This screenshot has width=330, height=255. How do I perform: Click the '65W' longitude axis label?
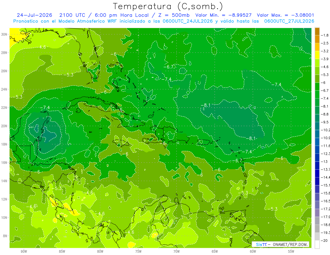[x=215, y=251]
